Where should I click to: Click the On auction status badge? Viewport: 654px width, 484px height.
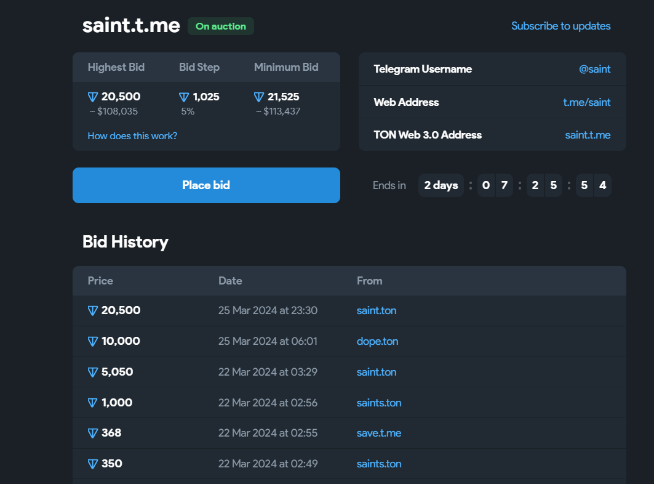click(x=220, y=26)
